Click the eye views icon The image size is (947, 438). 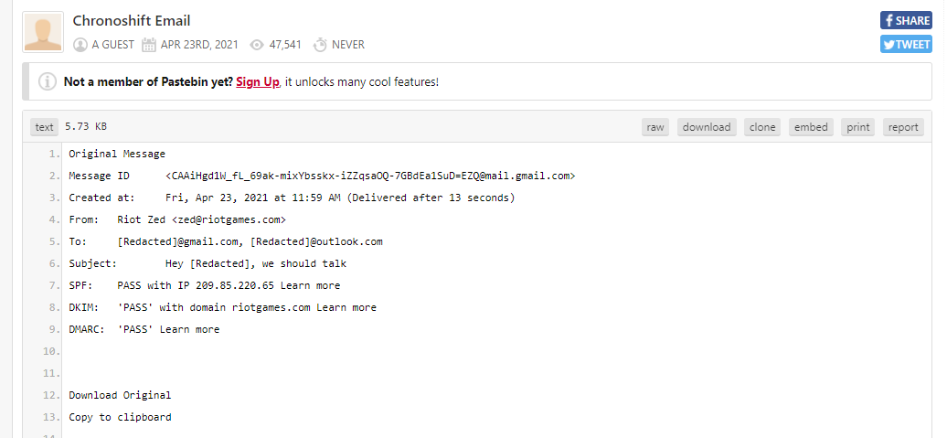point(257,45)
